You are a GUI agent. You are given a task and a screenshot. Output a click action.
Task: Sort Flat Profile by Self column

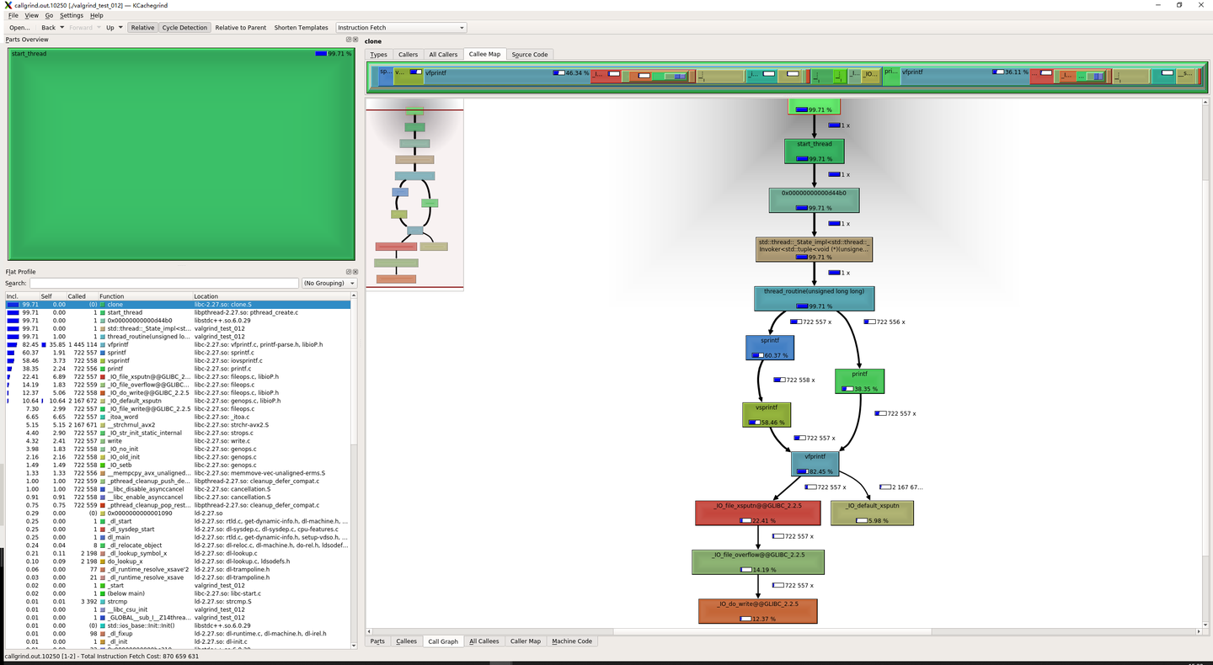(x=53, y=296)
